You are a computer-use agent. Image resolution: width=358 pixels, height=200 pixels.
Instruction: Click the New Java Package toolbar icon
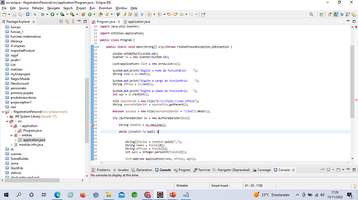point(84,14)
